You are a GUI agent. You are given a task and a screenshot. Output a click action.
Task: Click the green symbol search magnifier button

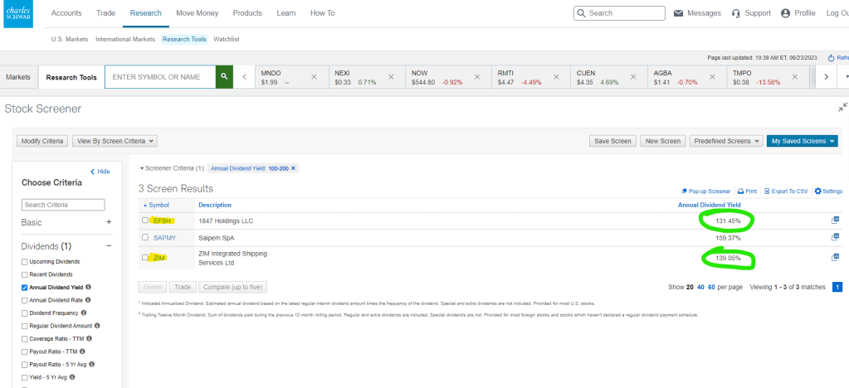[x=224, y=77]
